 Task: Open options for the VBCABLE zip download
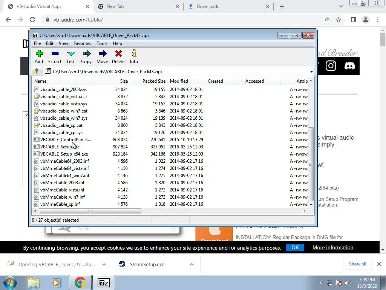pos(104,264)
